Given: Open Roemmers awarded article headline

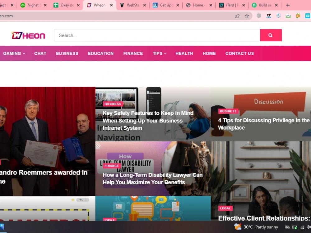Looking at the screenshot, I should [44, 176].
